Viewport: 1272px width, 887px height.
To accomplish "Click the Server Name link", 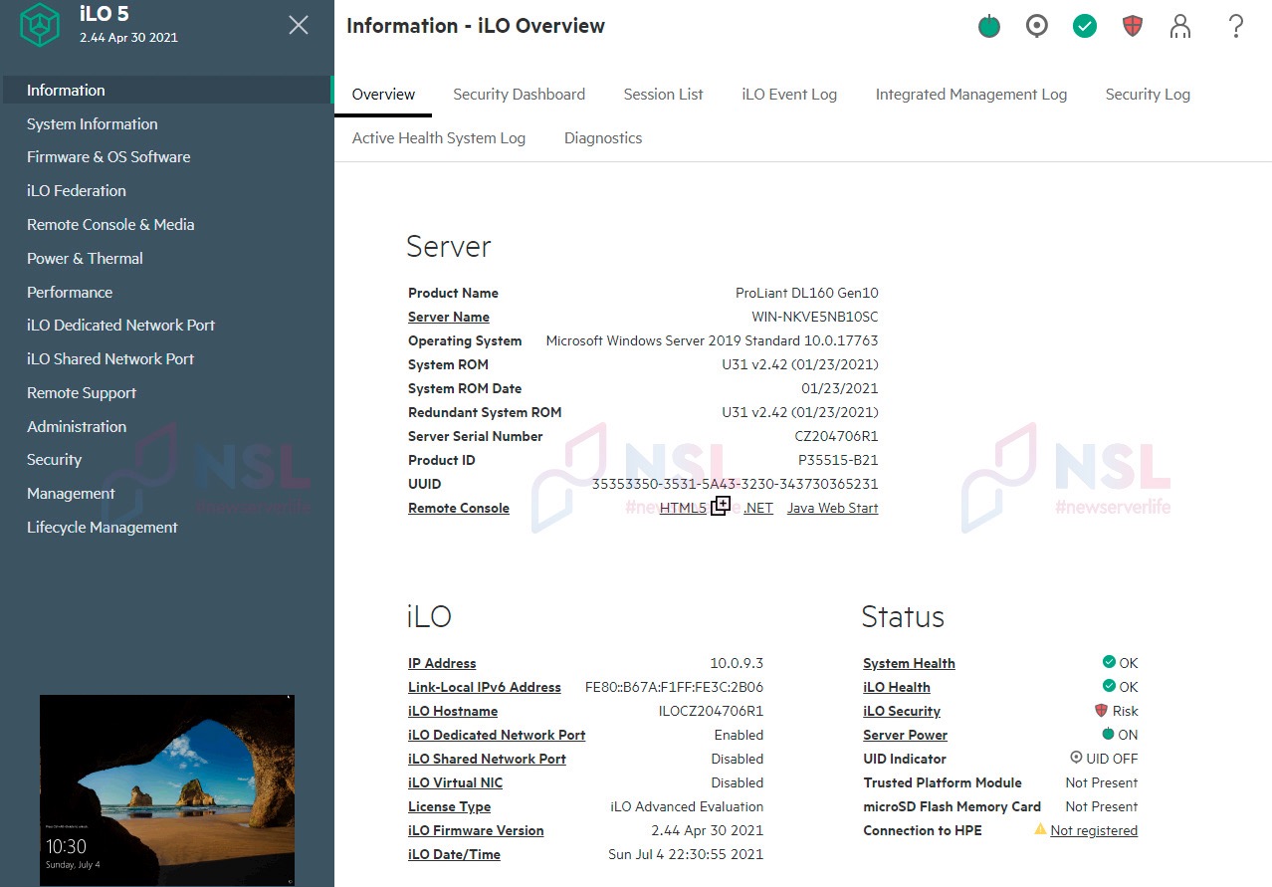I will point(449,317).
